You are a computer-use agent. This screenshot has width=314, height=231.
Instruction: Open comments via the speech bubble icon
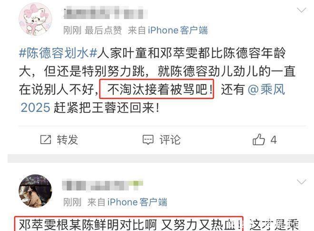[x=148, y=139]
